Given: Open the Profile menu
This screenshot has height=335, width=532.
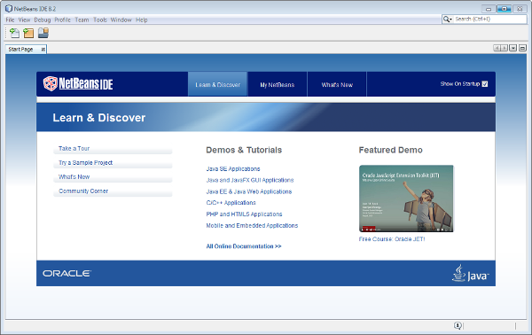Looking at the screenshot, I should [x=63, y=19].
